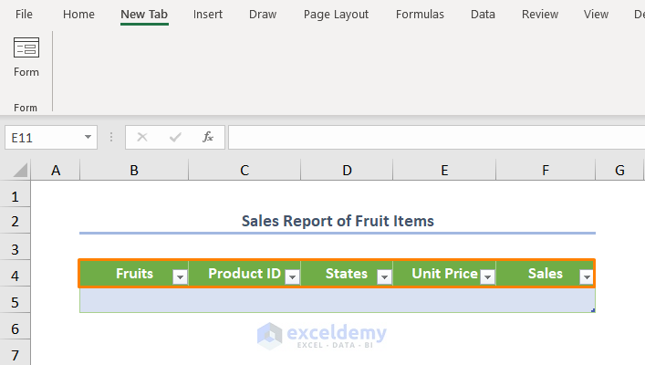Screen dimensions: 645x365
Task: Click the cancel (X) icon in formula bar
Action: (x=142, y=137)
